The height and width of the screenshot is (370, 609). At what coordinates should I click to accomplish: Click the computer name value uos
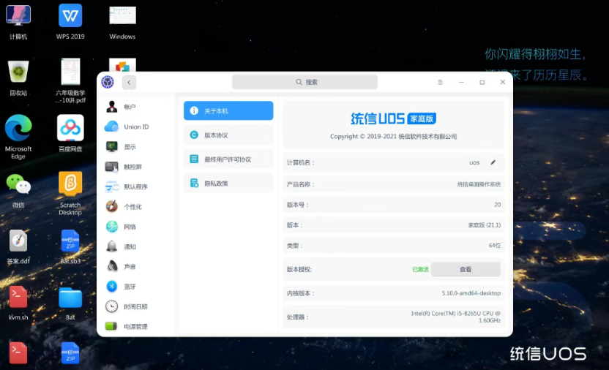coord(474,162)
